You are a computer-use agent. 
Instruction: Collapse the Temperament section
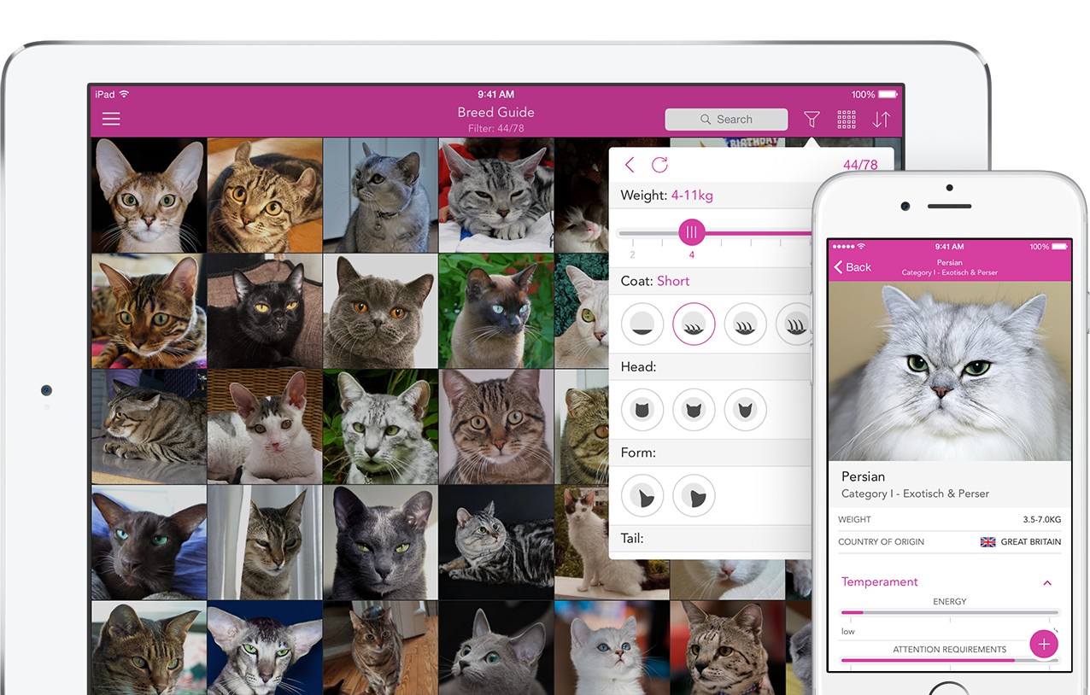point(1047,582)
